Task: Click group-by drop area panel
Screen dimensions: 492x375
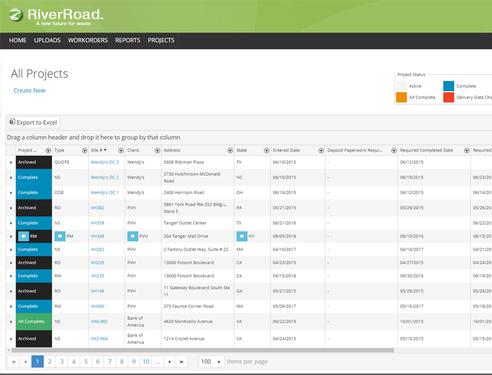Action: (x=249, y=137)
